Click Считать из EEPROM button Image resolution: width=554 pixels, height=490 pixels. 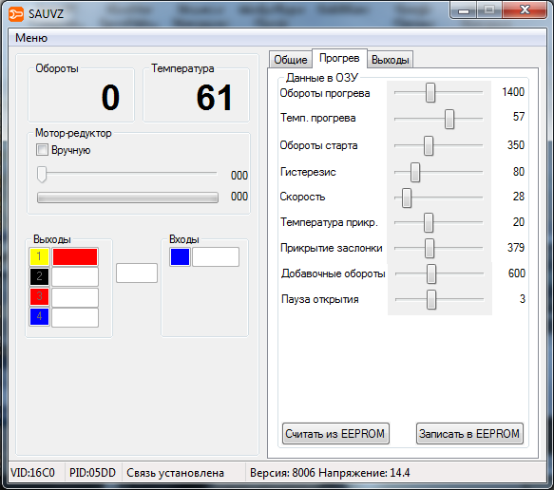[335, 433]
